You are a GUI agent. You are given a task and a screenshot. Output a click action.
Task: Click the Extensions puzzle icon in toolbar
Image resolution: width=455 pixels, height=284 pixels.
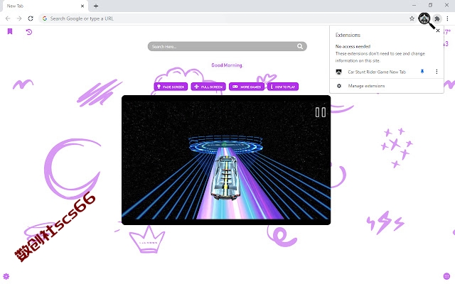[x=437, y=19]
